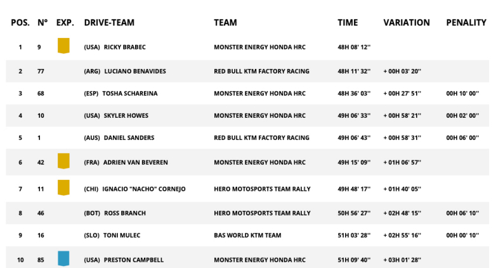Click Ignacio Cornejo's yellow badge icon
496x268 pixels.
[x=63, y=188]
